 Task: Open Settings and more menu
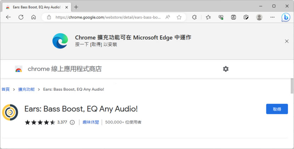(x=272, y=17)
